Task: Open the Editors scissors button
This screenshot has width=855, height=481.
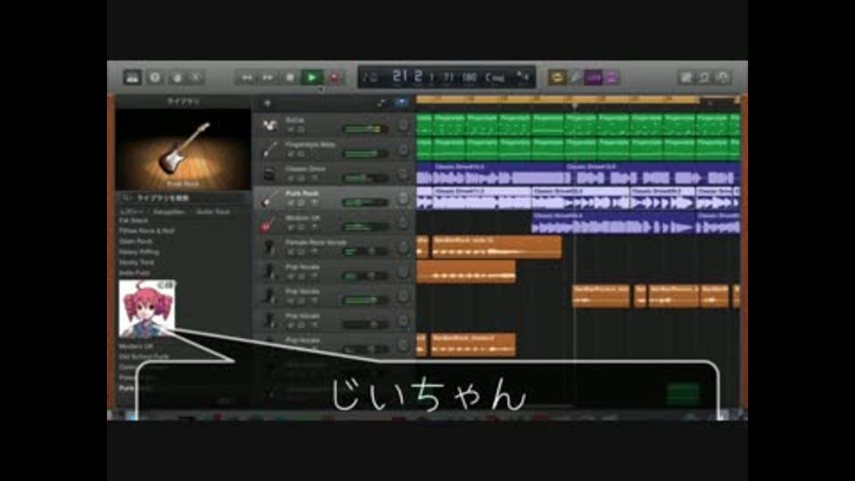Action: [196, 77]
